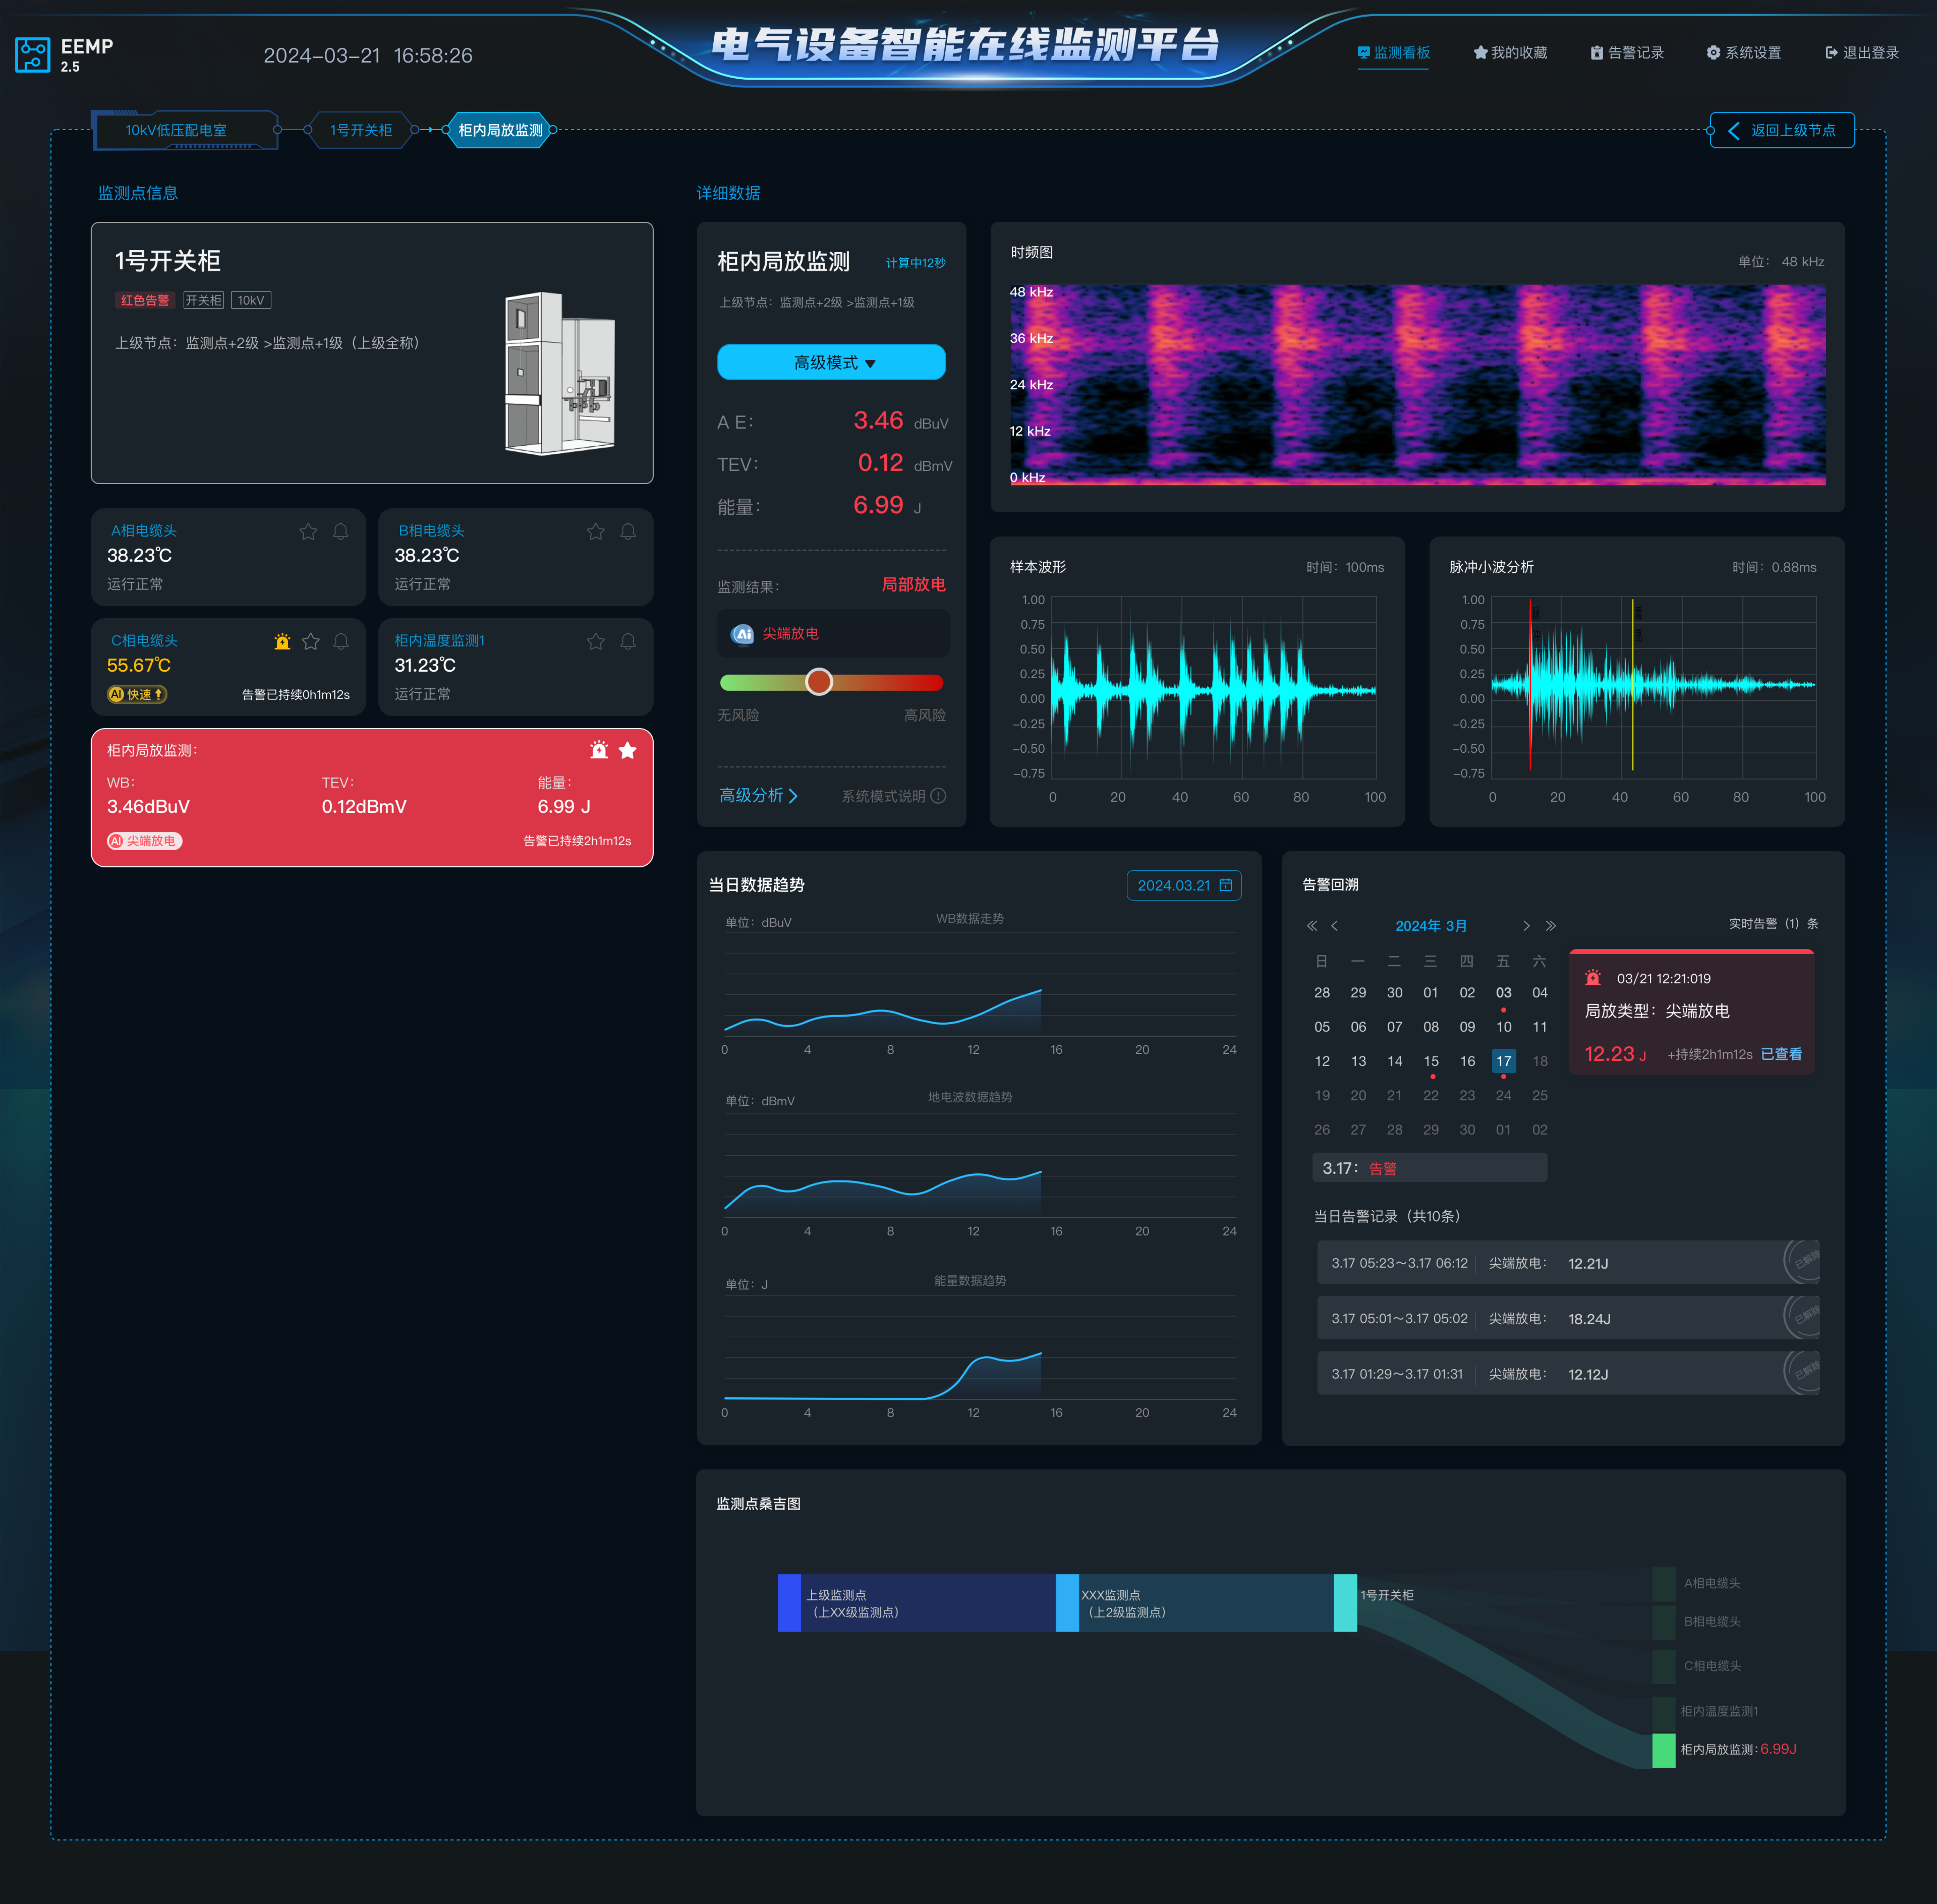
Task: Click AI 快速 badge on C相电缆头
Action: (x=137, y=694)
